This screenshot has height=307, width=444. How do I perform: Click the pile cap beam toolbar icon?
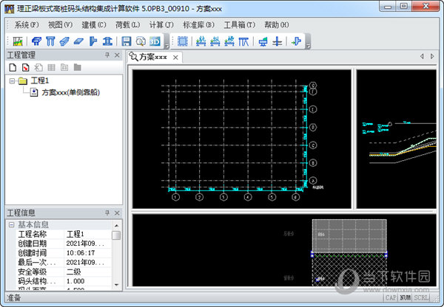pyautogui.click(x=36, y=41)
